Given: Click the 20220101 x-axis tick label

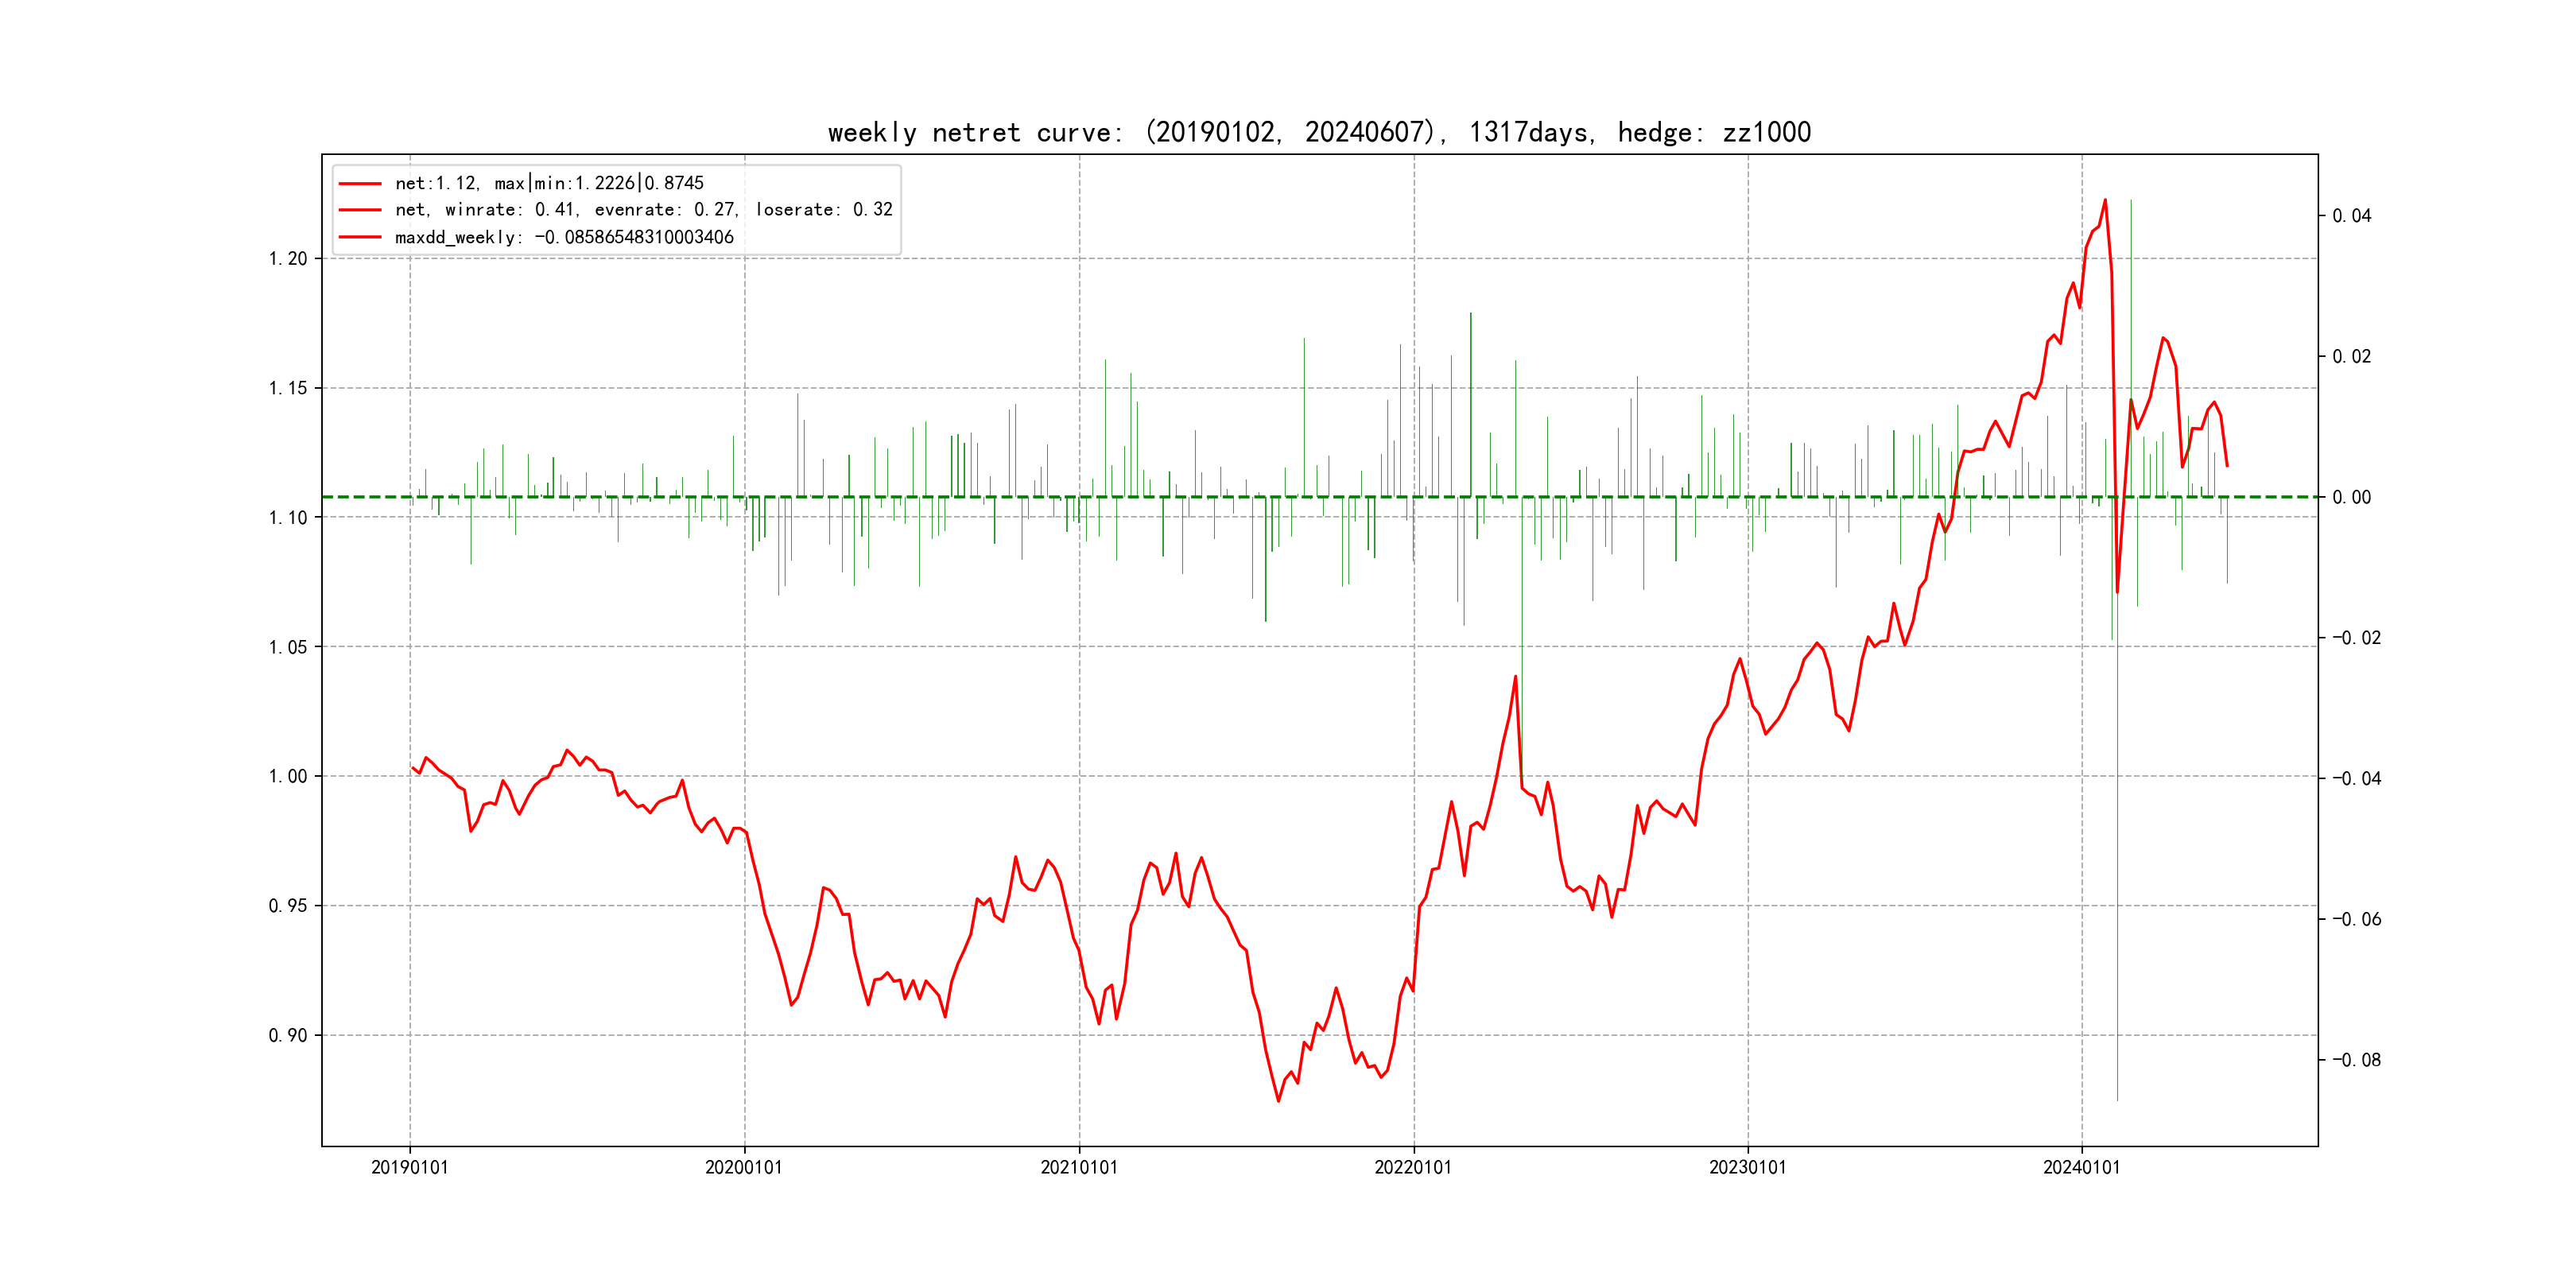Looking at the screenshot, I should [1412, 1167].
